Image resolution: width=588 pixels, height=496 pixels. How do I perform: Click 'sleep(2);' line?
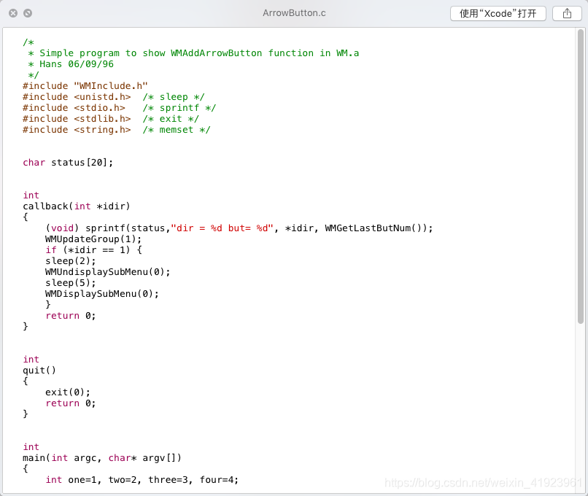click(x=71, y=260)
